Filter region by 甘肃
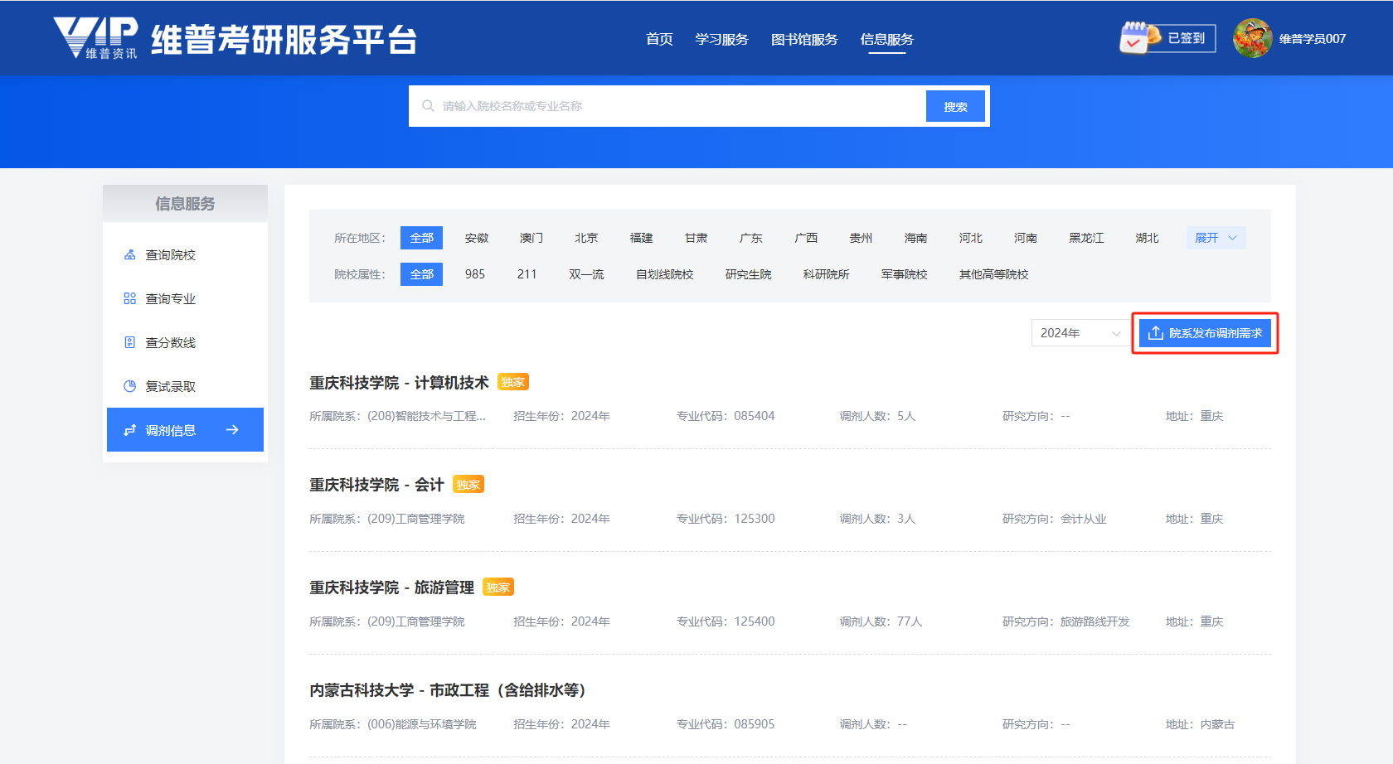Viewport: 1393px width, 764px height. tap(696, 238)
